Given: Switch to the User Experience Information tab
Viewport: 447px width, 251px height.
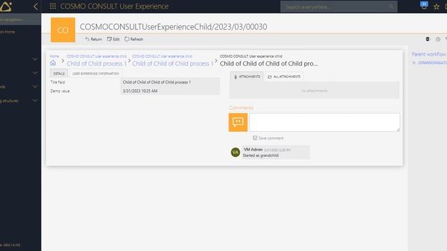Looking at the screenshot, I should pos(96,73).
